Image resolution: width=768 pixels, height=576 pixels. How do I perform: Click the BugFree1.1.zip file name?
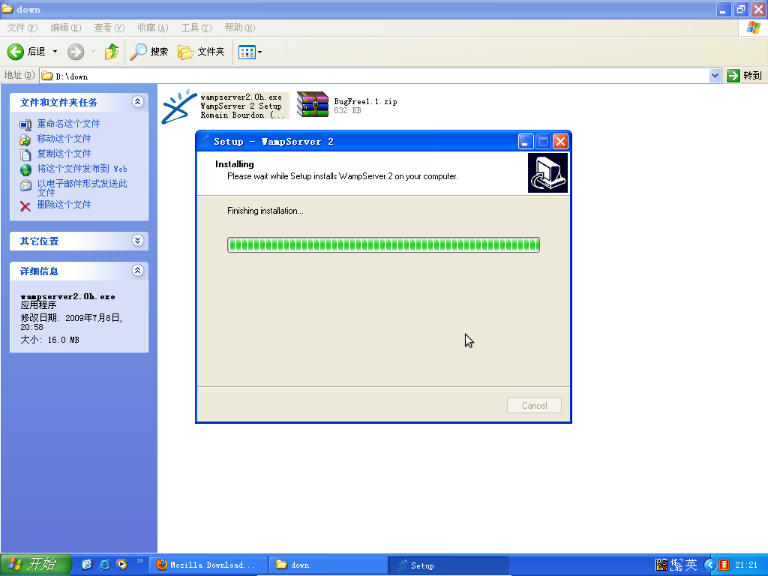pos(365,101)
